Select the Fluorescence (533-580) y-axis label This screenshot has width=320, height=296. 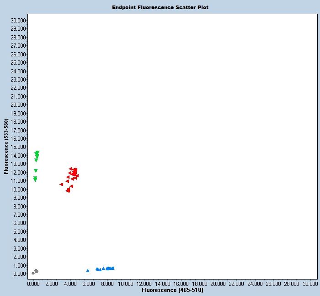point(6,147)
